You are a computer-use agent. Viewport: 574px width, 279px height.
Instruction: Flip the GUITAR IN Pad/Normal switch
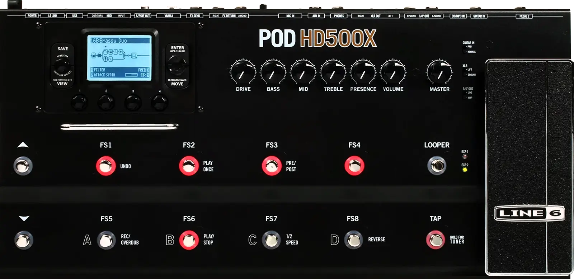coord(465,49)
